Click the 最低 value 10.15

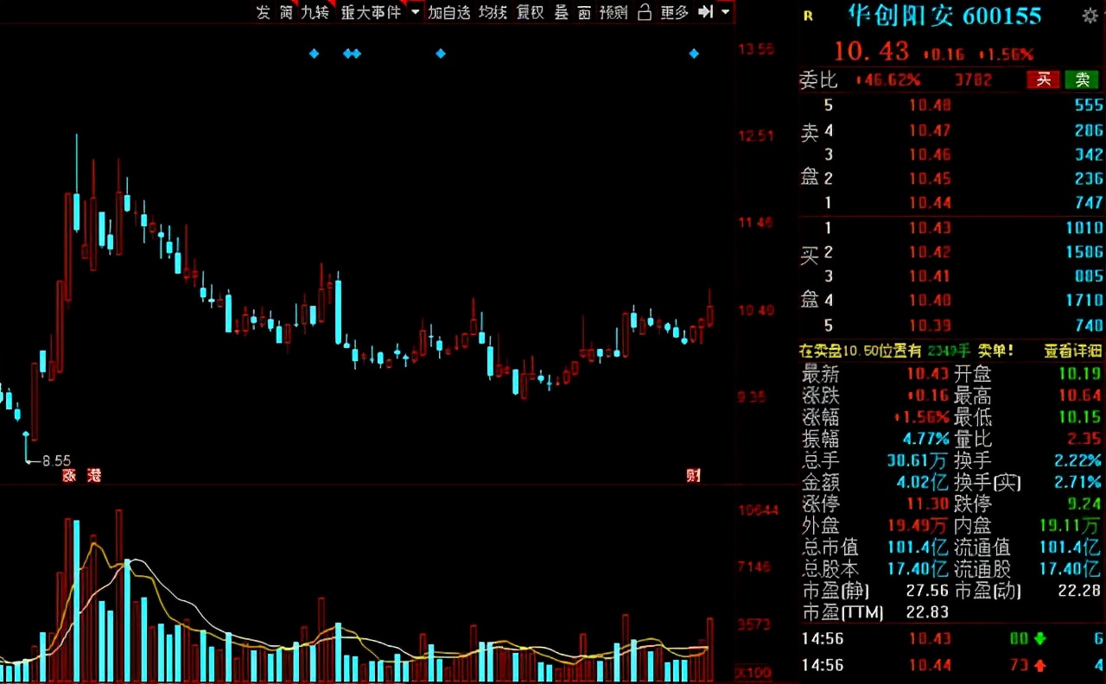point(1081,417)
